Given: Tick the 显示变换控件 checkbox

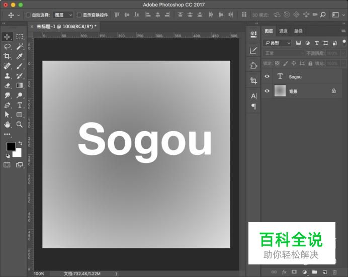Looking at the screenshot, I should click(x=79, y=15).
